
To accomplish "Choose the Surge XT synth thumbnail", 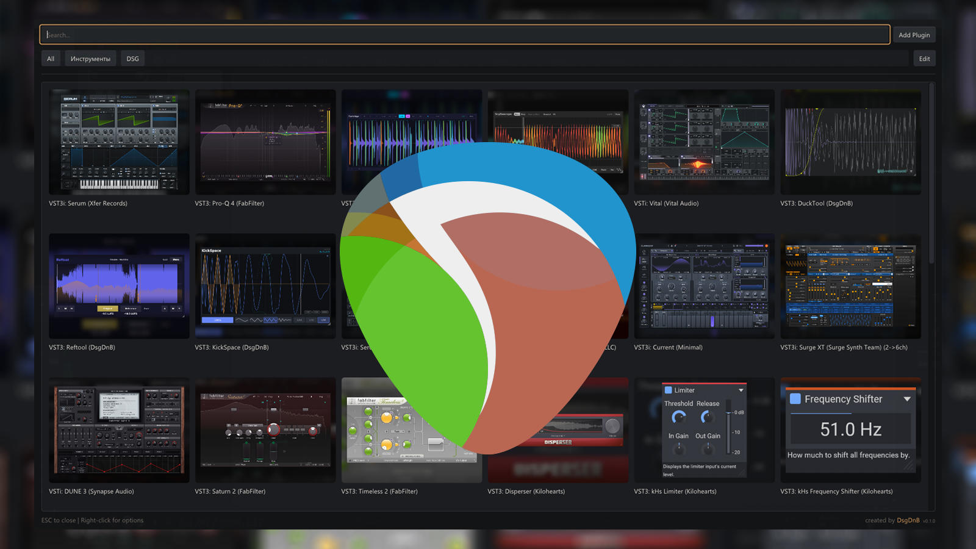I will [x=851, y=286].
